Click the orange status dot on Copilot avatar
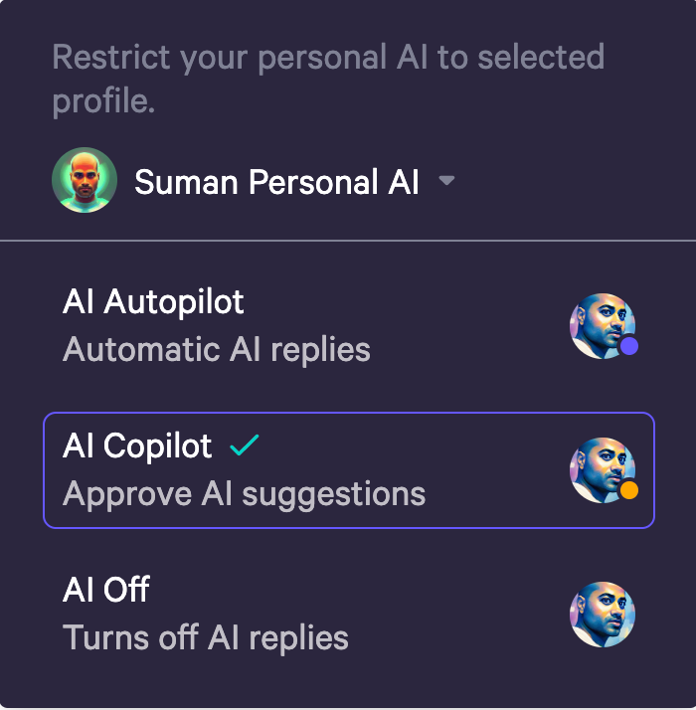This screenshot has width=696, height=710. pos(628,490)
